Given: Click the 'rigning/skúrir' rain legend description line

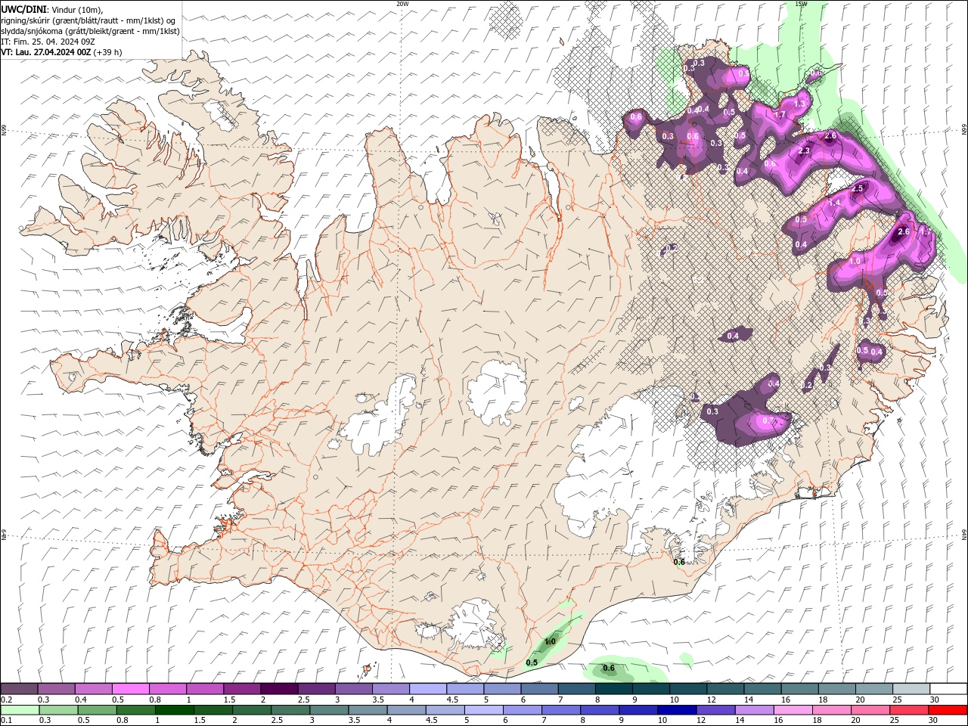Looking at the screenshot, I should click(x=88, y=20).
